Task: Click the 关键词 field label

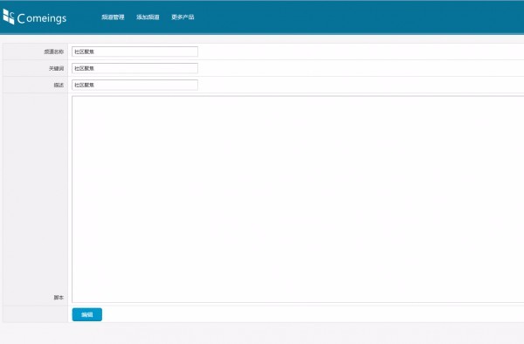Action: 56,68
